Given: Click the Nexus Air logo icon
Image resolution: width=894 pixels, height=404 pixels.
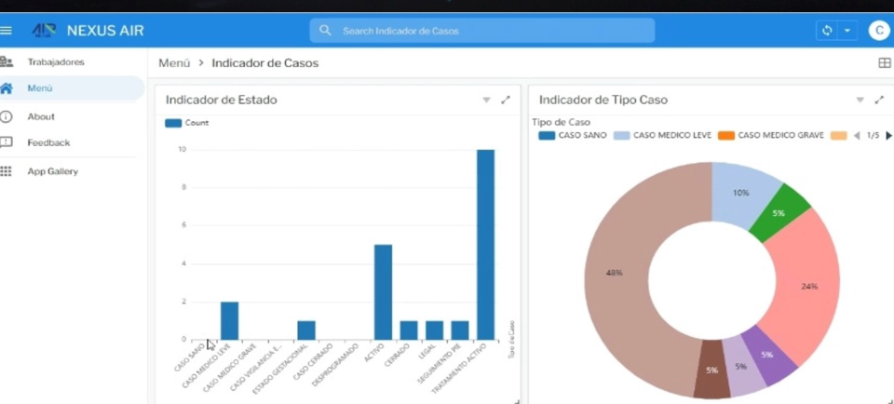Looking at the screenshot, I should (x=44, y=30).
